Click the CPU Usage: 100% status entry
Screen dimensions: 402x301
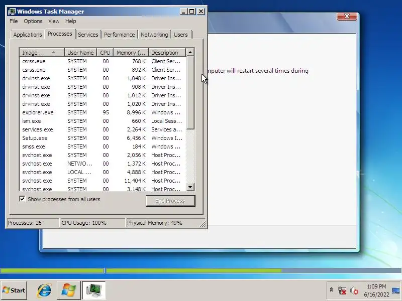point(92,223)
